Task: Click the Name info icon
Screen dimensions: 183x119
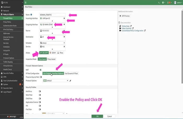Action: click(x=31, y=15)
